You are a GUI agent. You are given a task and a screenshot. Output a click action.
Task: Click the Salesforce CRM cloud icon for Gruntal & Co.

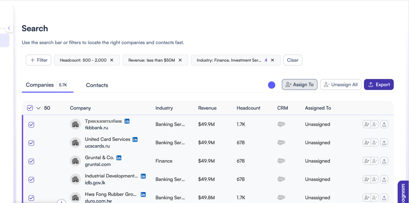click(281, 161)
